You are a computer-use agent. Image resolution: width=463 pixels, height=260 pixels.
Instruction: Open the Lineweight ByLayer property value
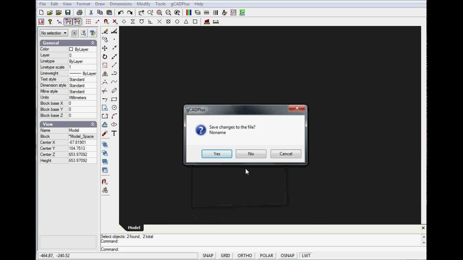pyautogui.click(x=82, y=73)
